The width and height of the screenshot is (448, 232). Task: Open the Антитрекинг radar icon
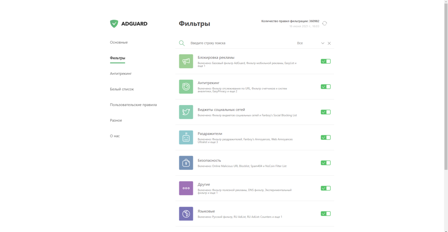click(x=186, y=86)
